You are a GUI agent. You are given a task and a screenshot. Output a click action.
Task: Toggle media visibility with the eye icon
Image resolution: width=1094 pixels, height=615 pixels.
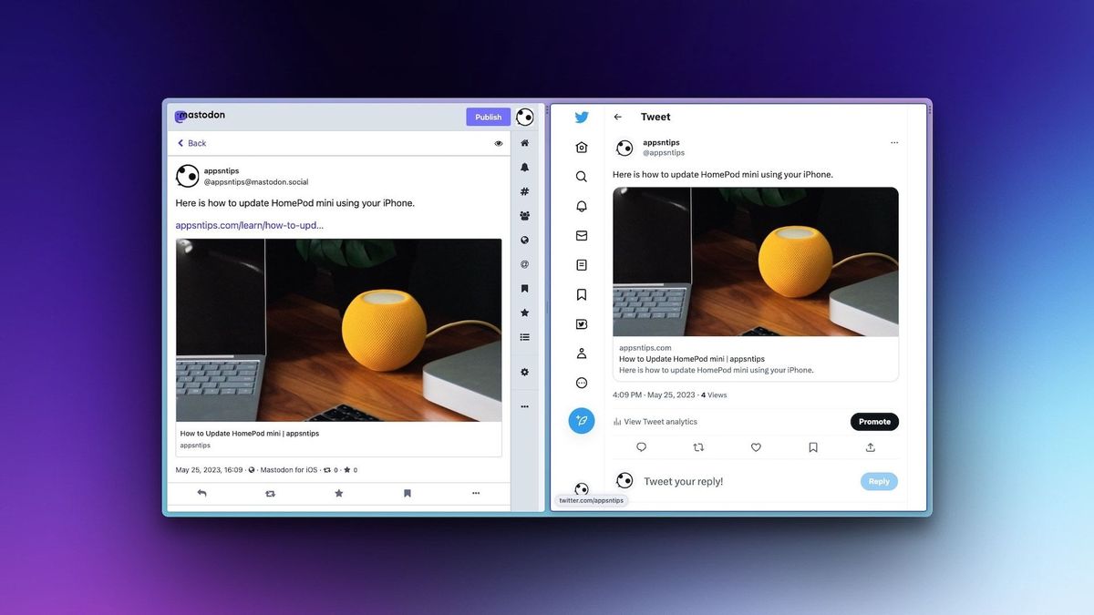click(x=498, y=143)
